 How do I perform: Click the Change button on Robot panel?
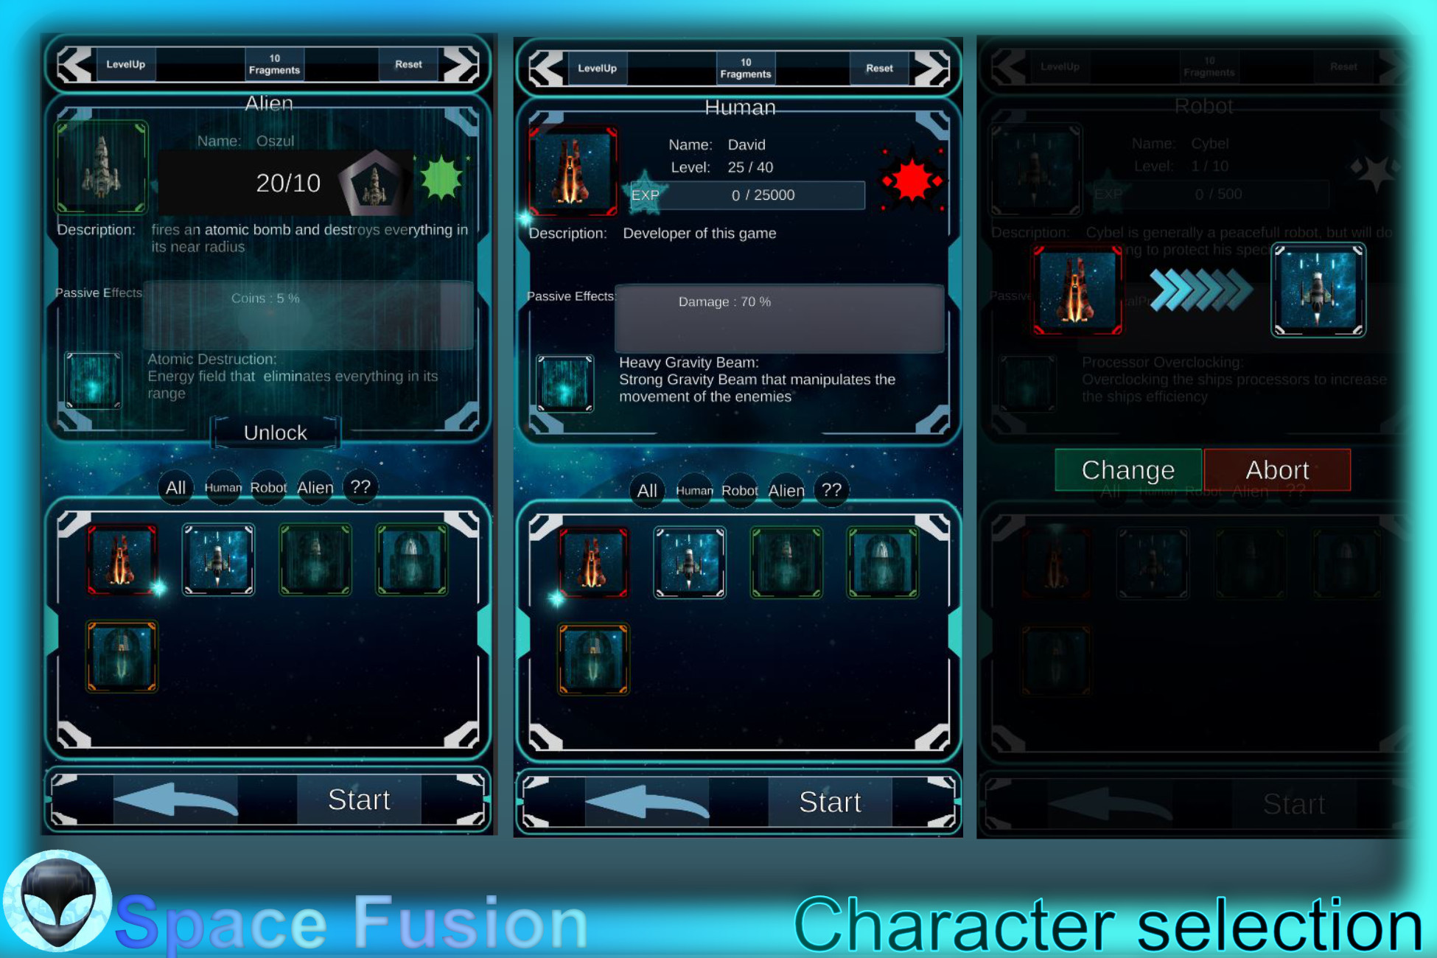tap(1128, 468)
